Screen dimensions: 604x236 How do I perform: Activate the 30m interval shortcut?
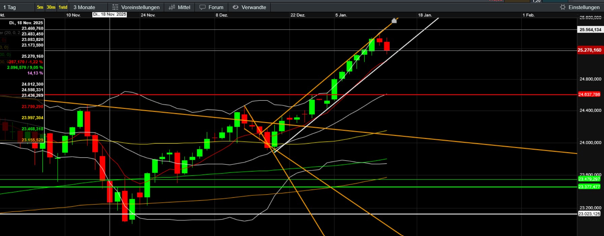[51, 7]
